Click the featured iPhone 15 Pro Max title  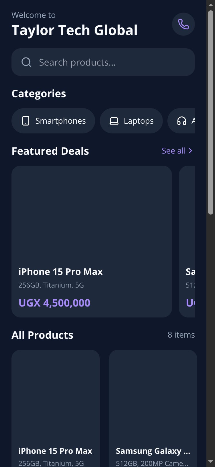(60, 272)
